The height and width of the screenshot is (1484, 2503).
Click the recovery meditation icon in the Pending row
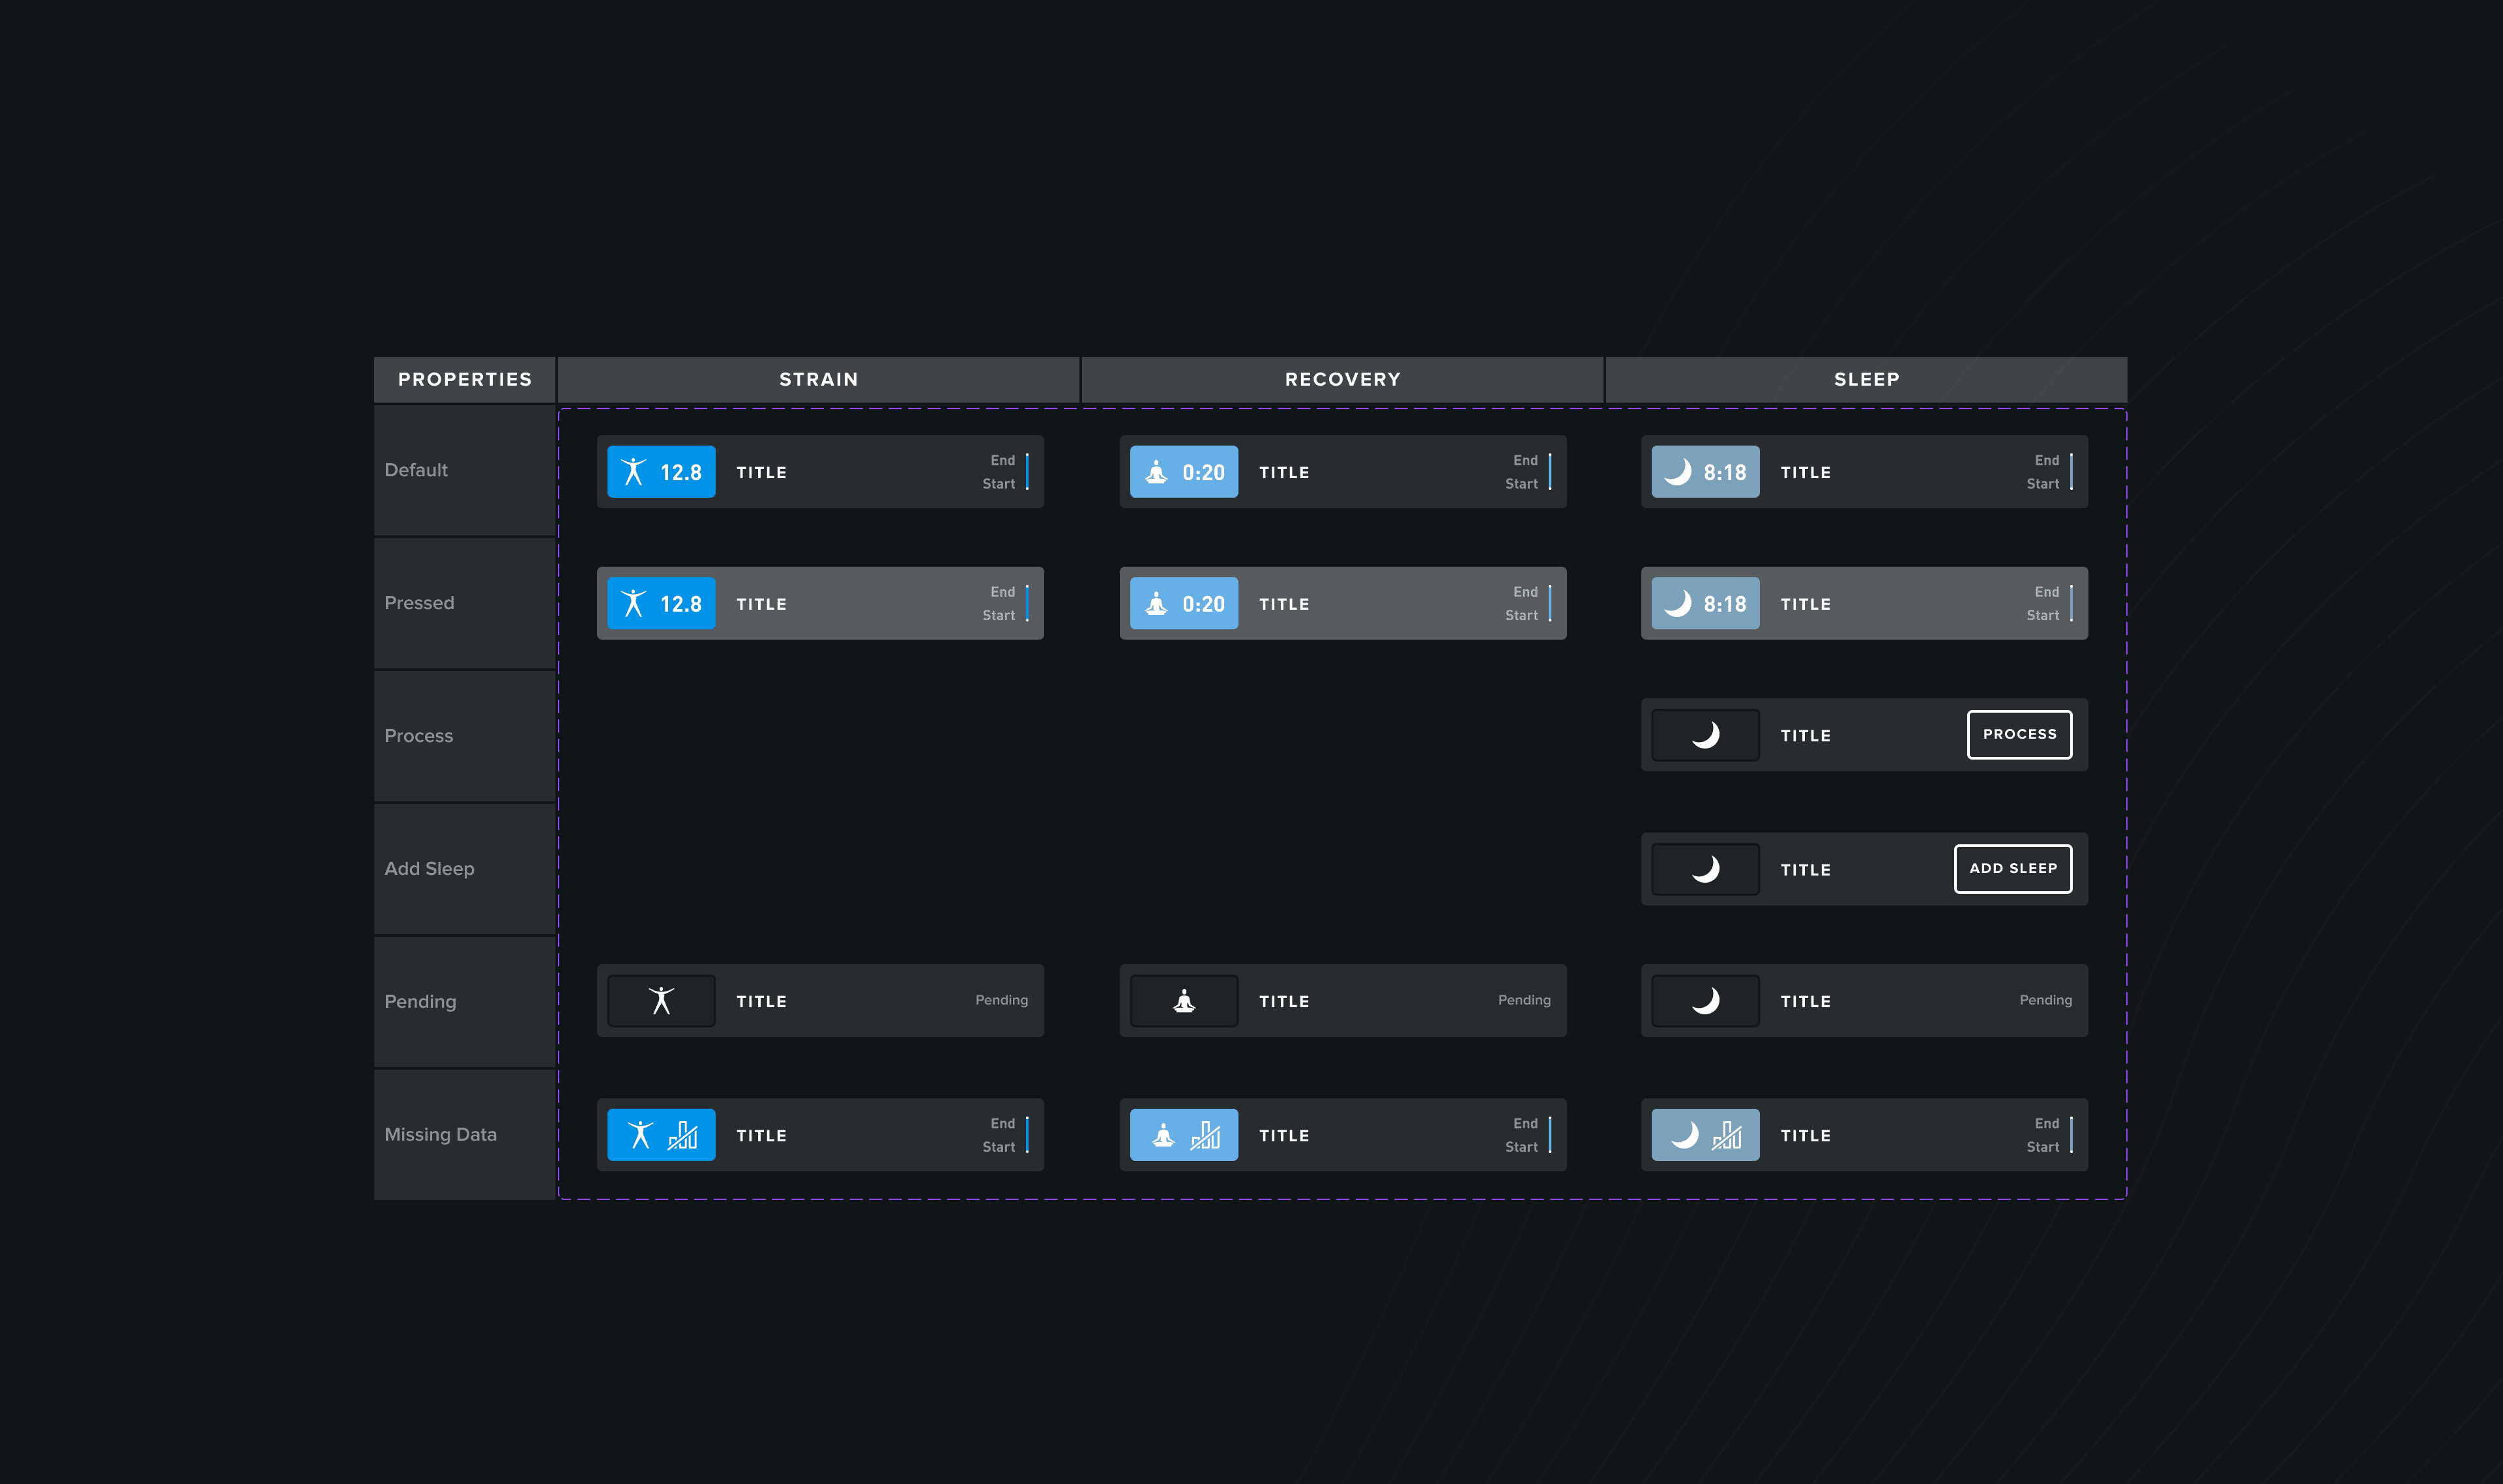[1184, 1000]
